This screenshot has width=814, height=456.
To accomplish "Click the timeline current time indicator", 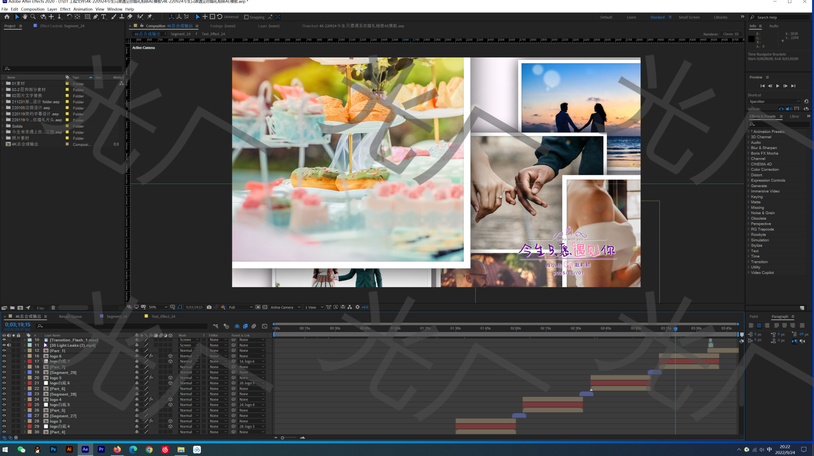I will click(676, 329).
